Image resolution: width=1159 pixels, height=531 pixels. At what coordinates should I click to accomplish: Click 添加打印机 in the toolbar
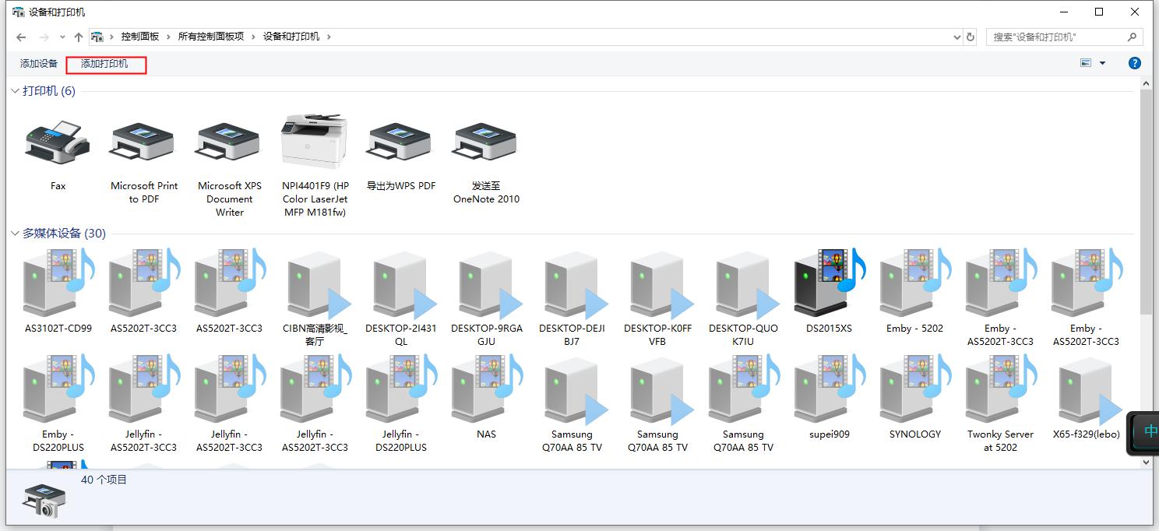104,64
